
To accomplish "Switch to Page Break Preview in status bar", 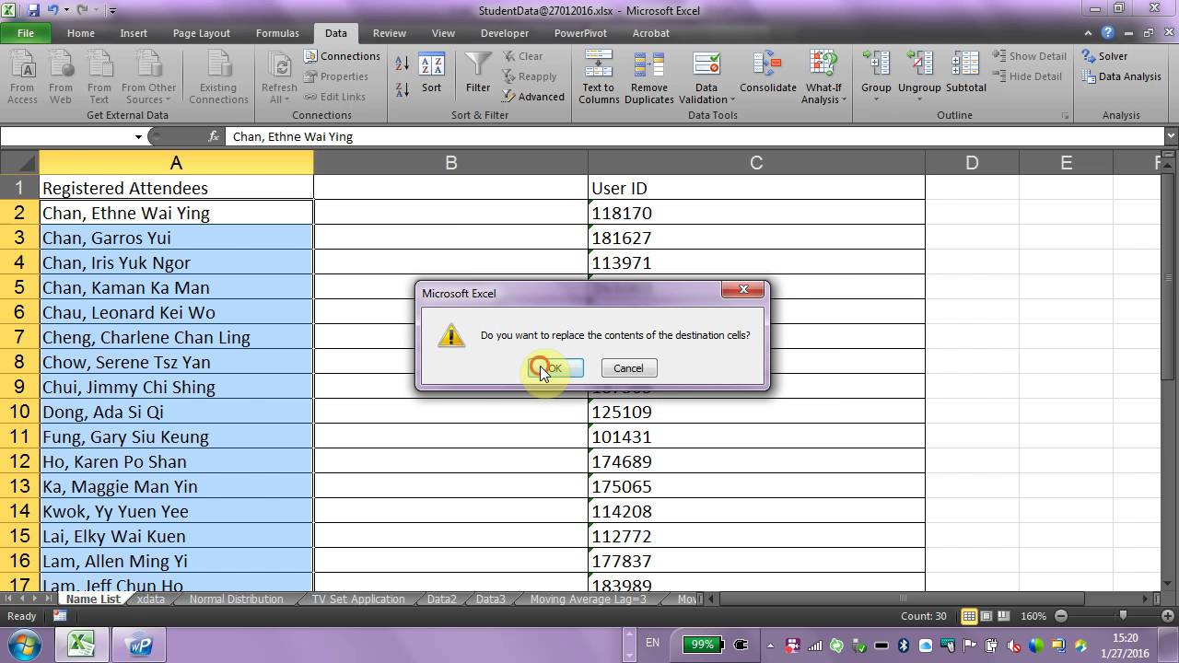I will pos(1004,616).
